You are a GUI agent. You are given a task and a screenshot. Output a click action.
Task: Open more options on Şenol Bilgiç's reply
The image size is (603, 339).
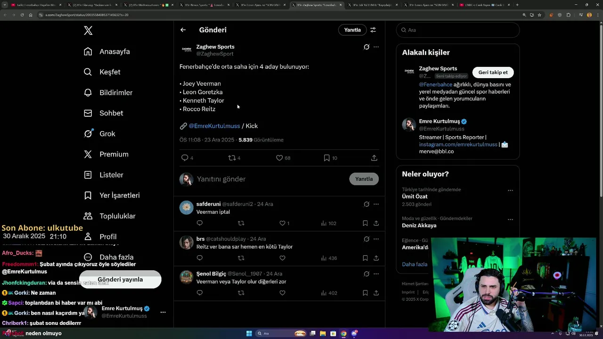click(376, 274)
